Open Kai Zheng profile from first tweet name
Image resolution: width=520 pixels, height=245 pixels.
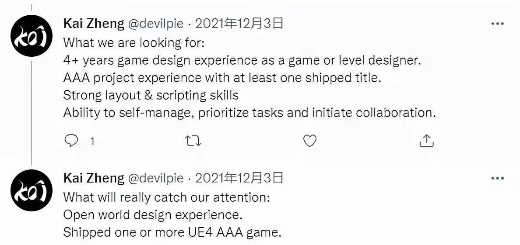click(x=94, y=24)
